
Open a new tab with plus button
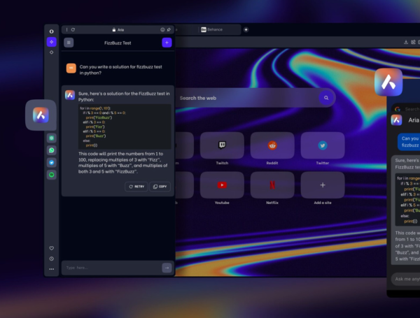[x=246, y=30]
